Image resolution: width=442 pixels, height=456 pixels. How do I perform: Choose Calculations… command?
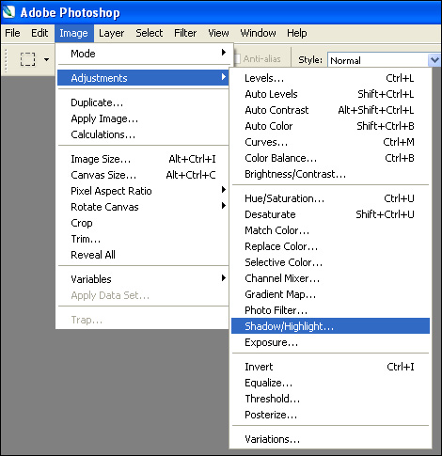[x=144, y=134]
